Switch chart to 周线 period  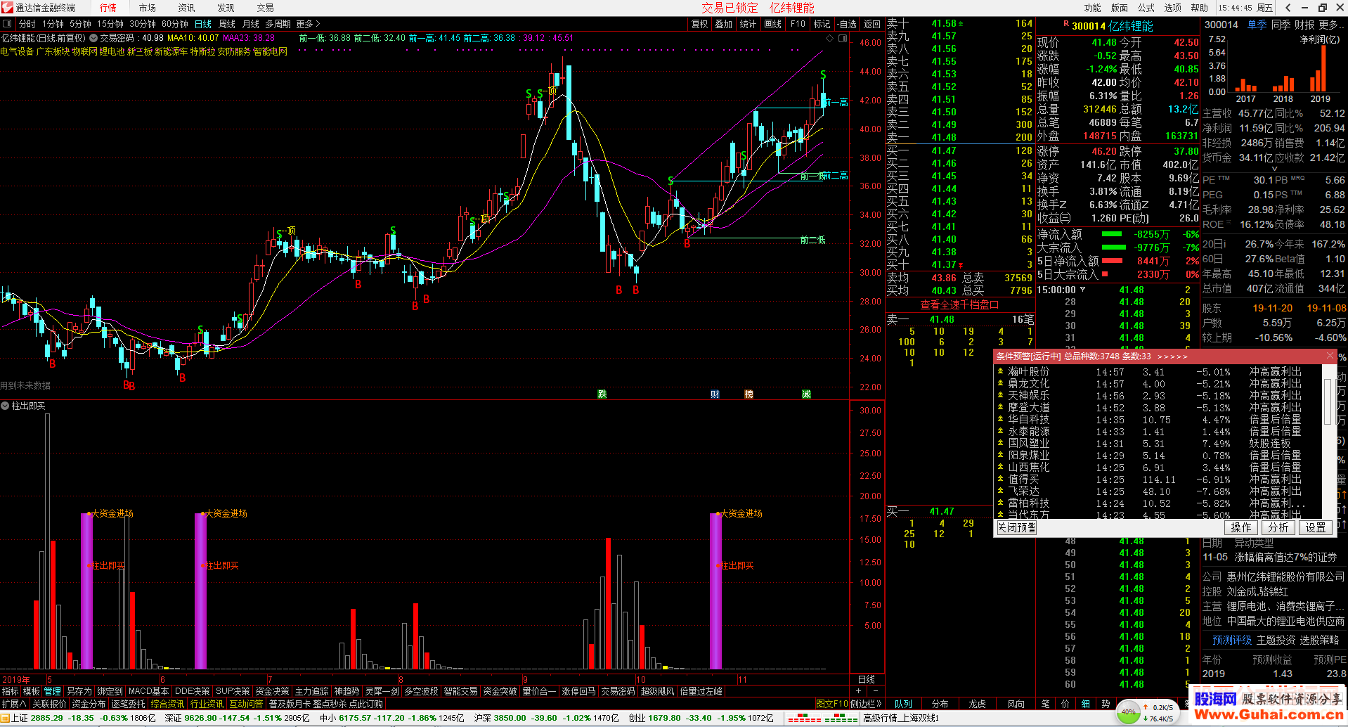click(x=227, y=24)
